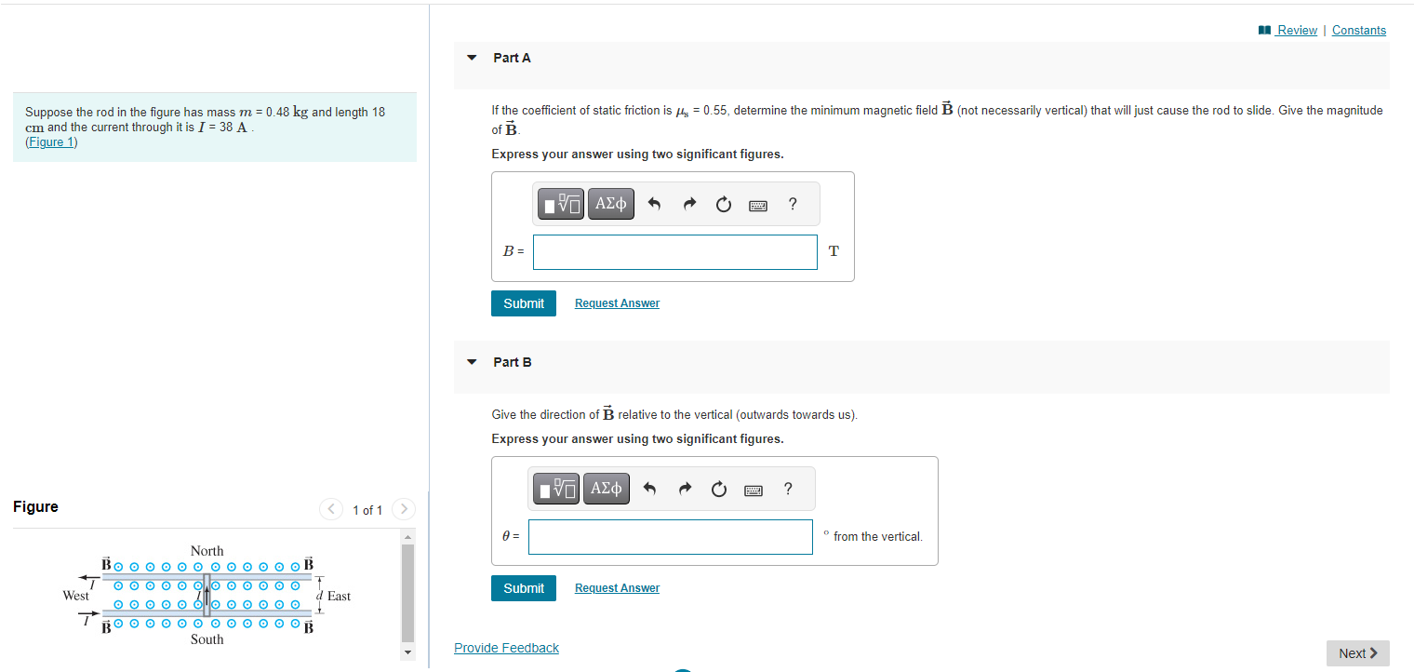Open the Figure 1 link

pos(51,141)
